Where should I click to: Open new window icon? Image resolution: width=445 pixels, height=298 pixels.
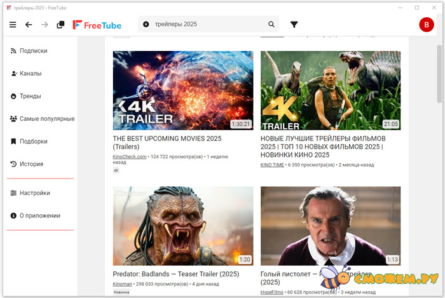(x=60, y=25)
